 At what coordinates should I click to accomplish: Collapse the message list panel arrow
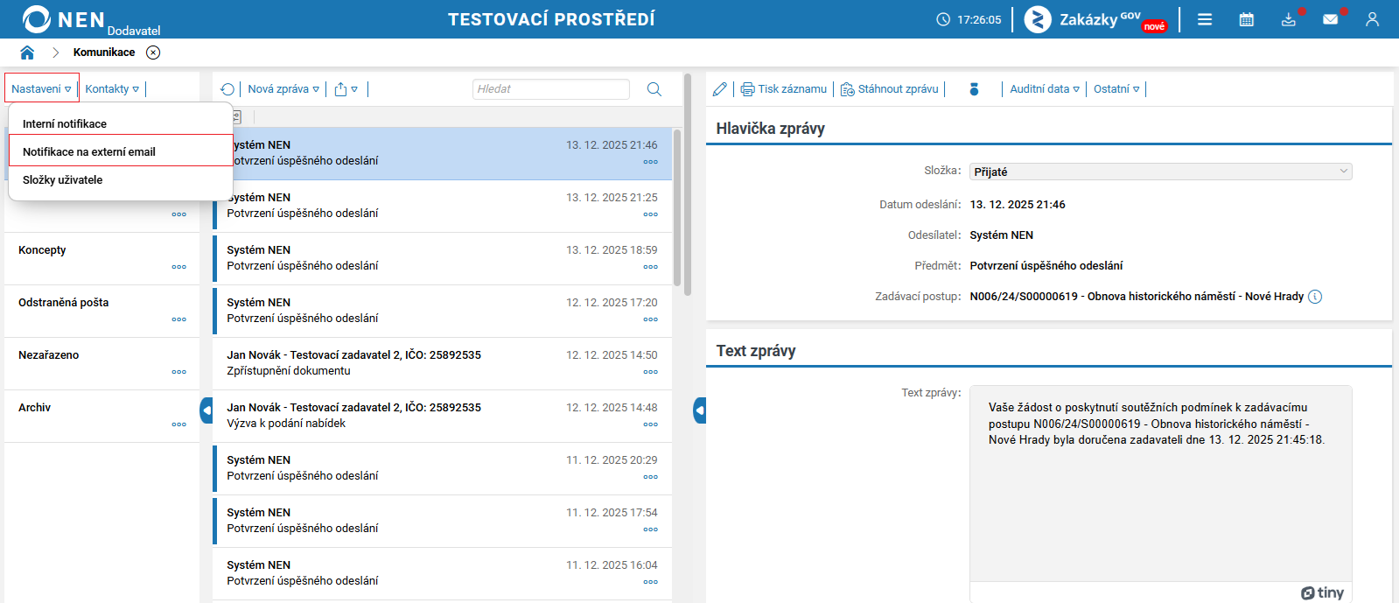700,410
